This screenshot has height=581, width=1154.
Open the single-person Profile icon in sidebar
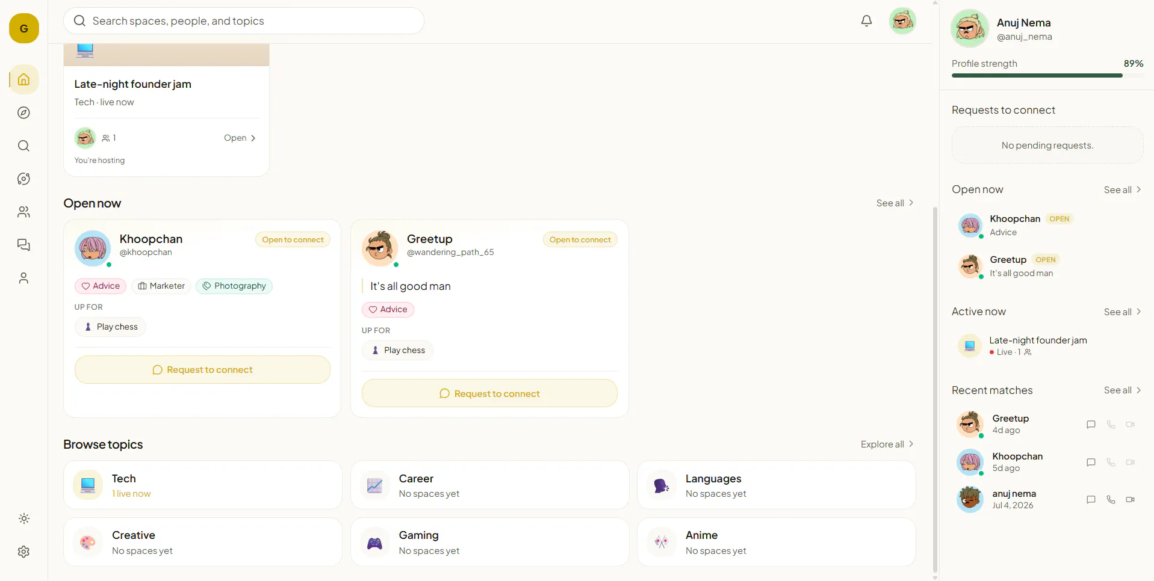tap(24, 278)
